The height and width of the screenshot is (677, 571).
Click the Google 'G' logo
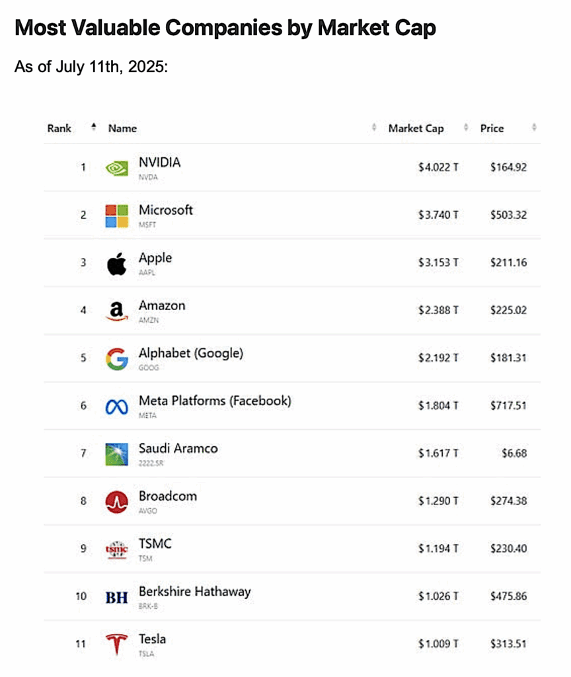[x=117, y=358]
